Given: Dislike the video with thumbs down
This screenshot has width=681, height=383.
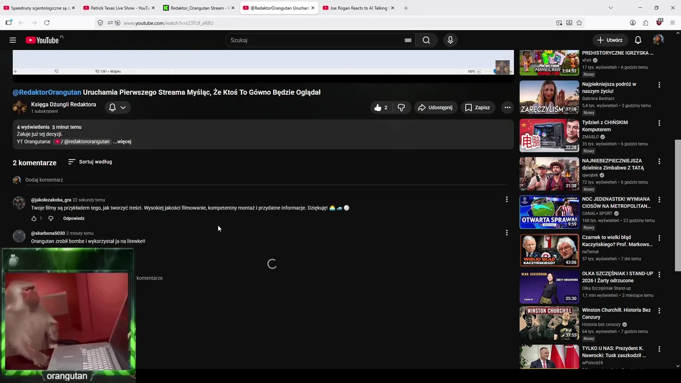Looking at the screenshot, I should point(401,107).
